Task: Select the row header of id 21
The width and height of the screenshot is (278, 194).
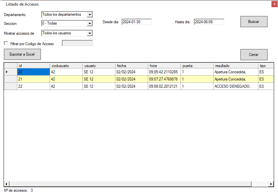Action: (x=10, y=79)
